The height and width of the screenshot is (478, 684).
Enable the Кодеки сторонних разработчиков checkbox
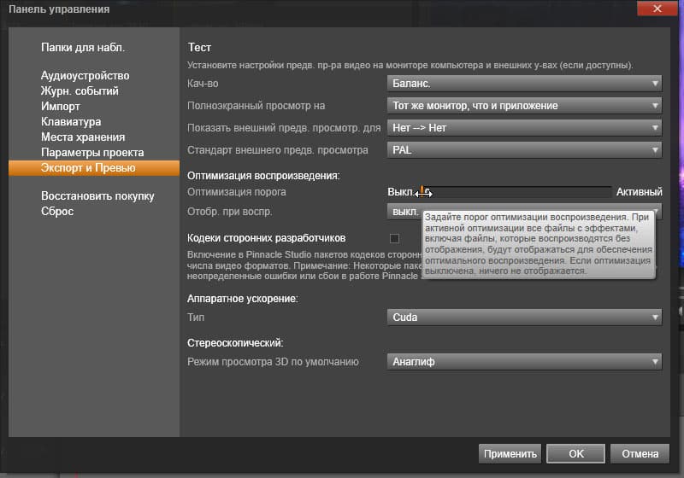coord(394,238)
